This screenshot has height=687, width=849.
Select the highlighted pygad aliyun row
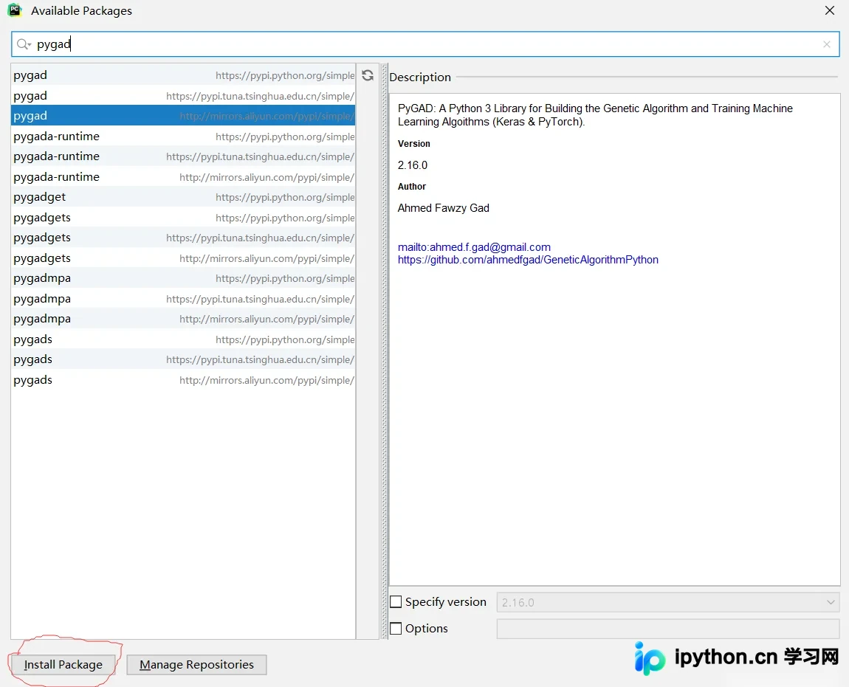[x=183, y=116]
